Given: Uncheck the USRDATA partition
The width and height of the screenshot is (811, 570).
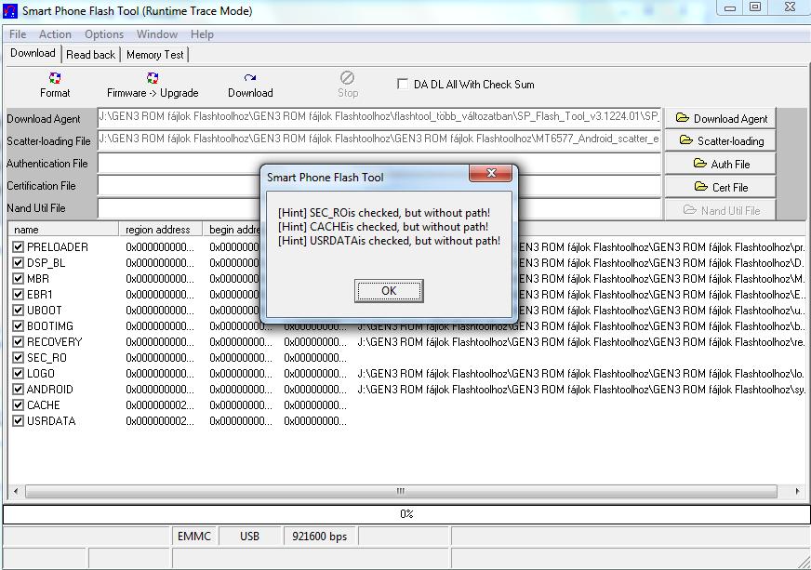Looking at the screenshot, I should point(18,421).
